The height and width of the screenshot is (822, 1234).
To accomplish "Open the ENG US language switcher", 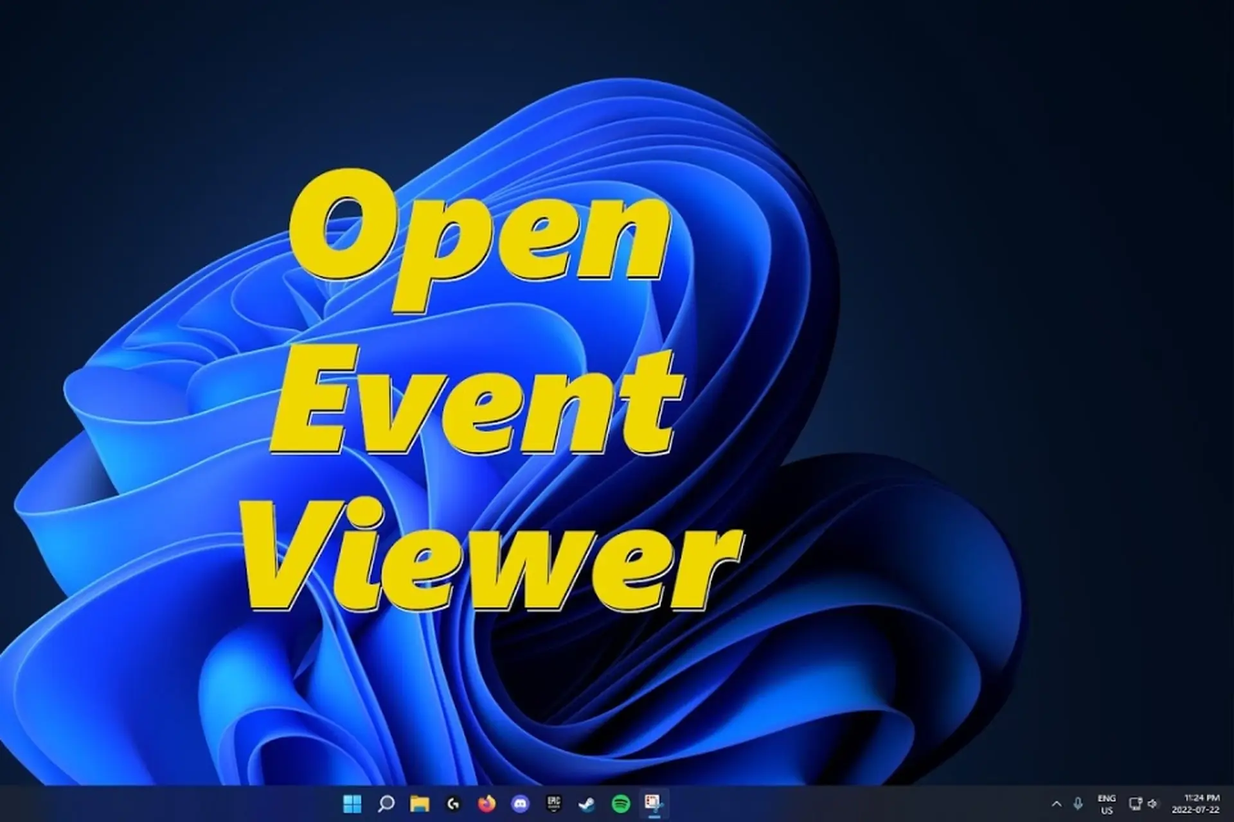I will tap(1106, 805).
